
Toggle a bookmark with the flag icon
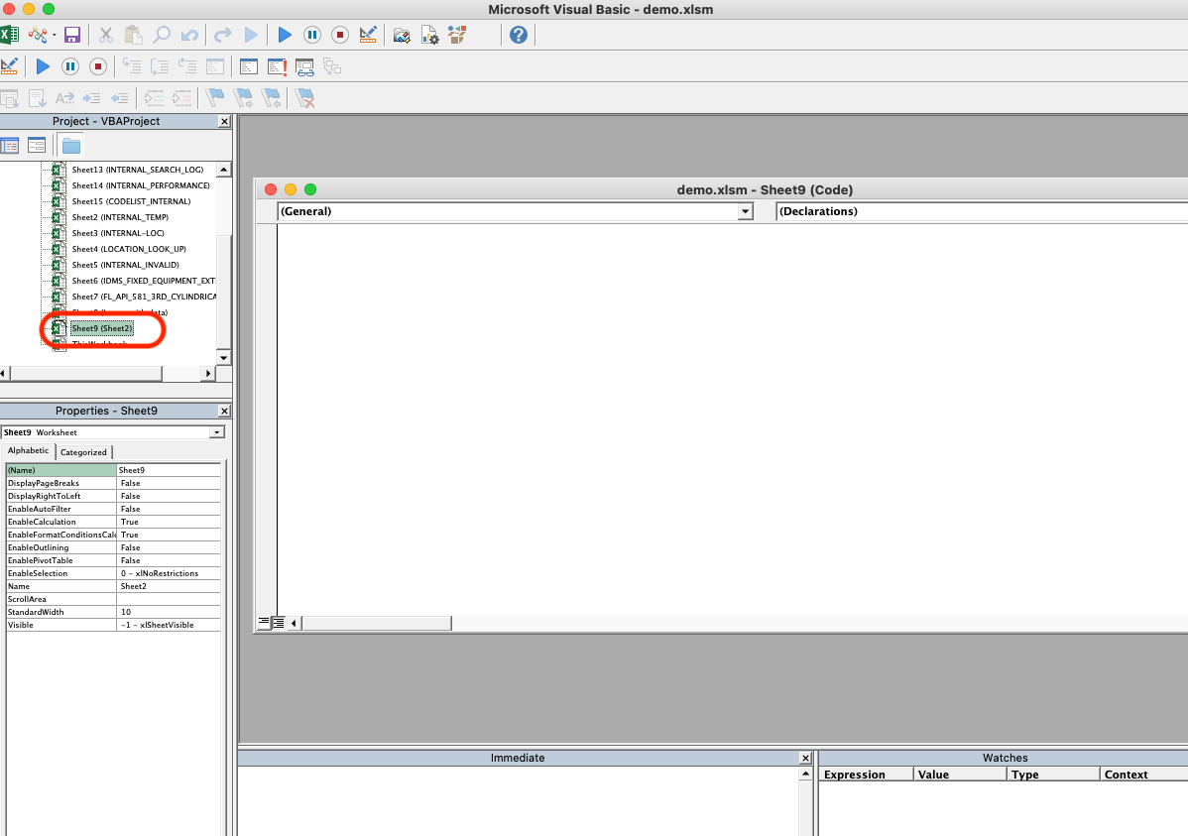(x=215, y=98)
